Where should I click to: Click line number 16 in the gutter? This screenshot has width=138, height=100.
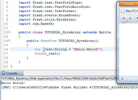(x=6, y=49)
